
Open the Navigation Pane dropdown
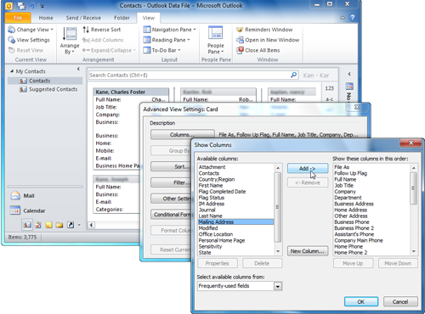[x=169, y=30]
